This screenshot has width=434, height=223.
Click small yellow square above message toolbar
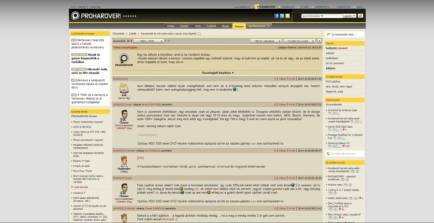click(322, 33)
